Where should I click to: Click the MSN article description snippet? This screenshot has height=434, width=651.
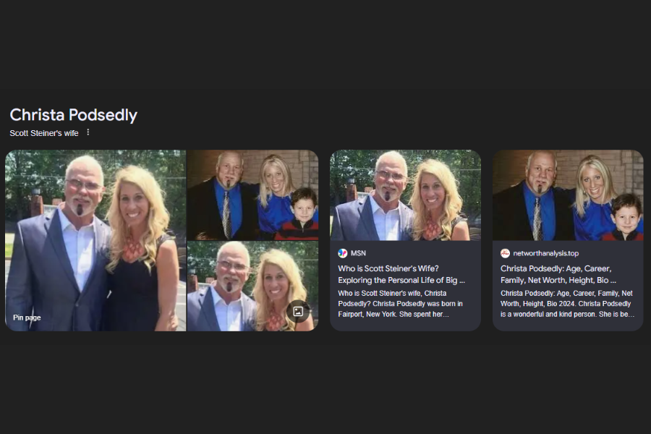[401, 304]
